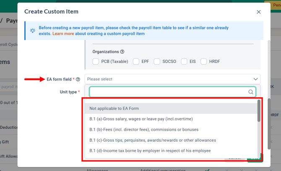Click the dropdown search input field
The image size is (281, 171).
click(168, 92)
